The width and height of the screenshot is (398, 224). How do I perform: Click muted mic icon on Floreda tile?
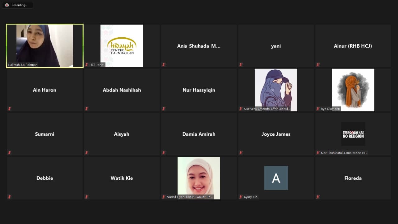318,197
